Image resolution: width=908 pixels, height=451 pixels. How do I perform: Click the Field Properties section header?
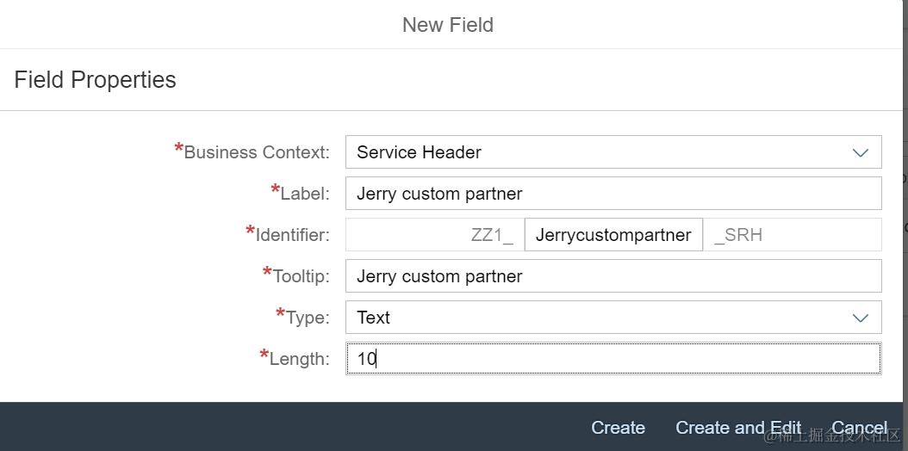click(95, 80)
